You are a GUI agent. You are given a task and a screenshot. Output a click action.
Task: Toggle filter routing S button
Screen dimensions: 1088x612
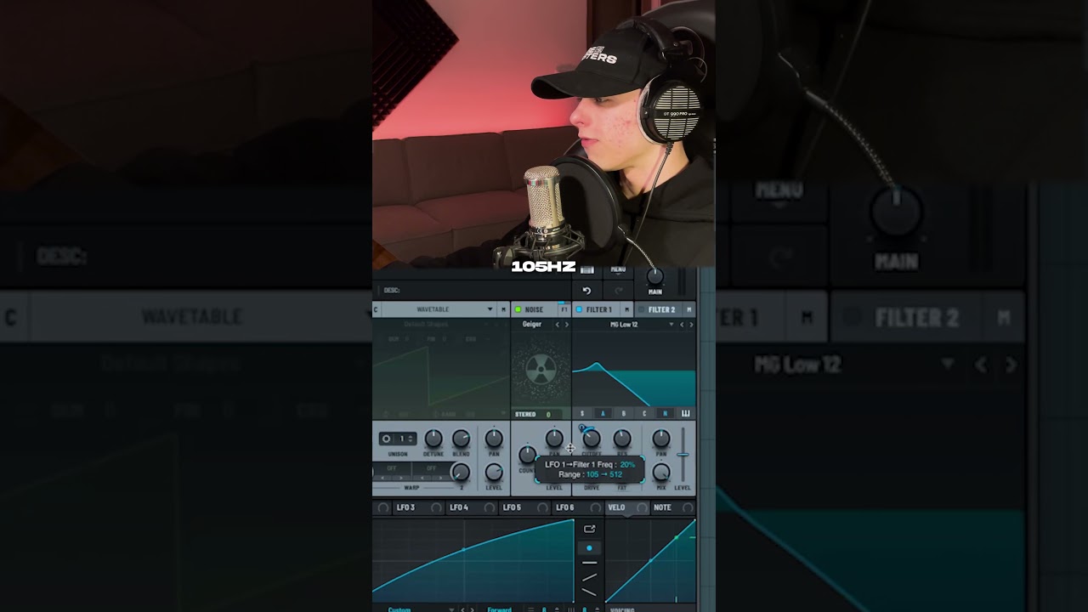(x=582, y=414)
